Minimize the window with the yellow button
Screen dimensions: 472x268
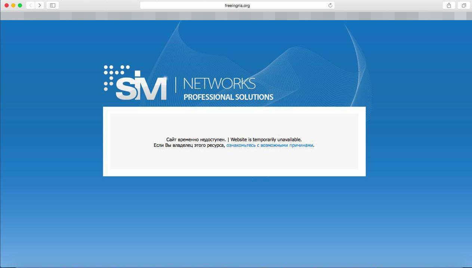click(13, 5)
